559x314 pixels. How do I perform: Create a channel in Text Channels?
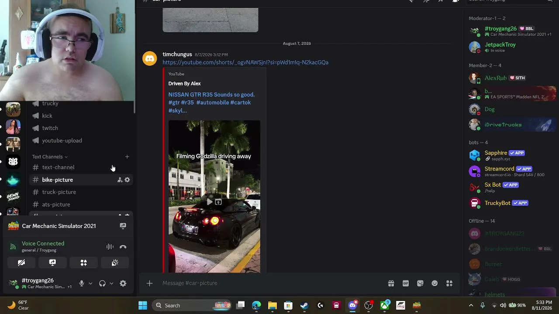(x=127, y=157)
